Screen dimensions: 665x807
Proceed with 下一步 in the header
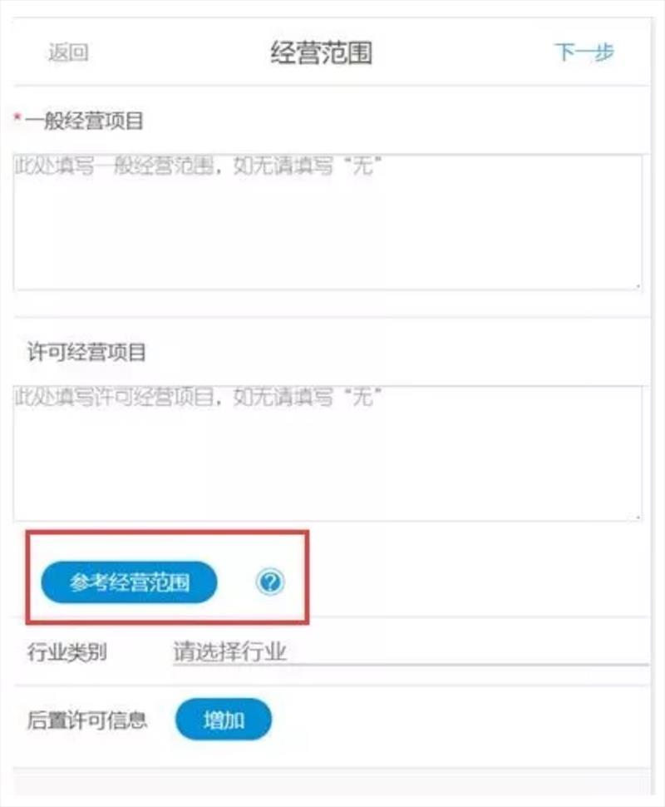coord(584,52)
